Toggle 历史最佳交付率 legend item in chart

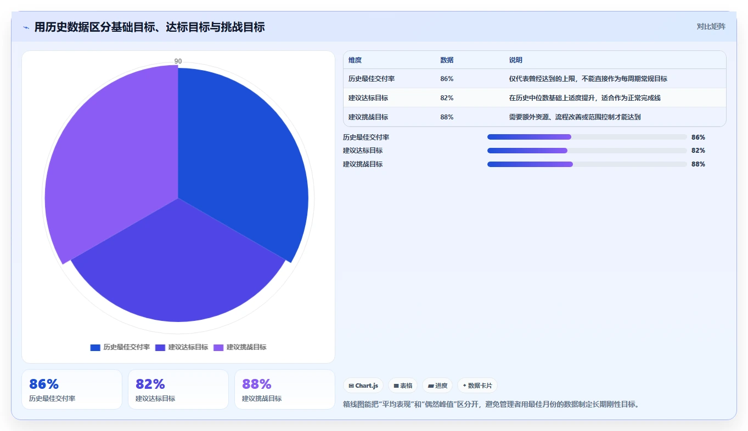pos(120,347)
